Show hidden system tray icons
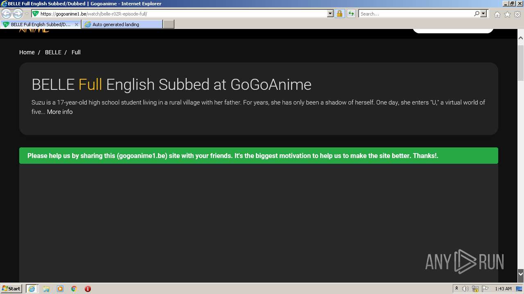524x294 pixels. [x=456, y=289]
